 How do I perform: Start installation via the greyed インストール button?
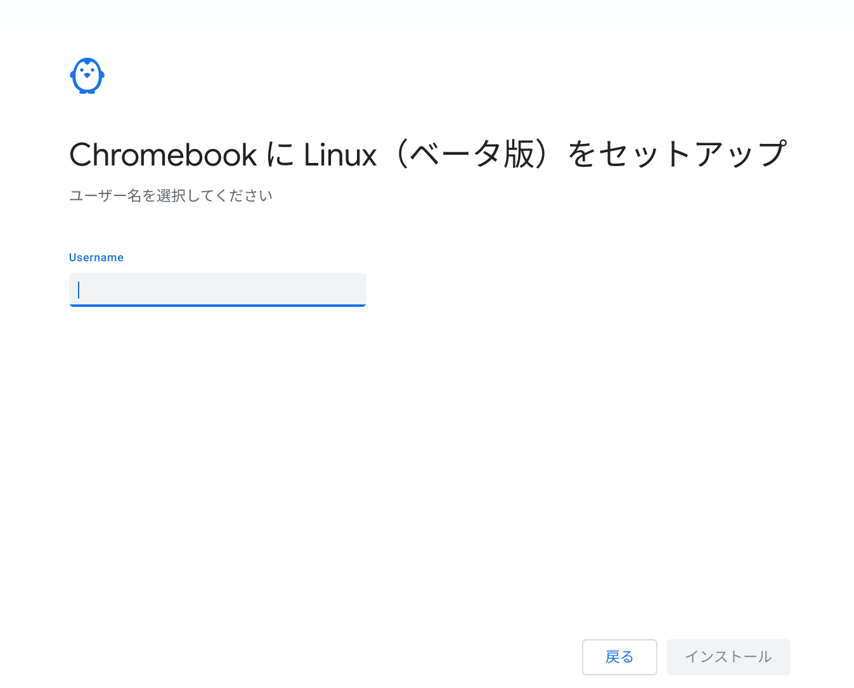coord(728,657)
